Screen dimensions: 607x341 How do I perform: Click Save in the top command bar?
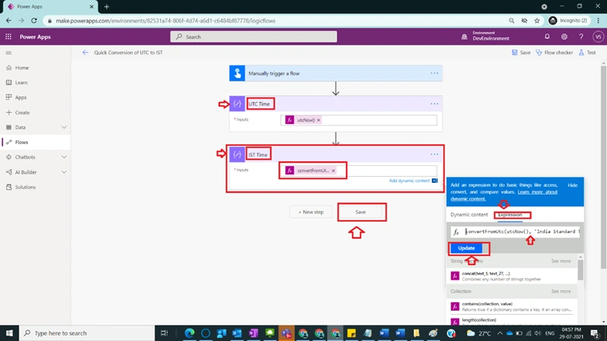[521, 52]
